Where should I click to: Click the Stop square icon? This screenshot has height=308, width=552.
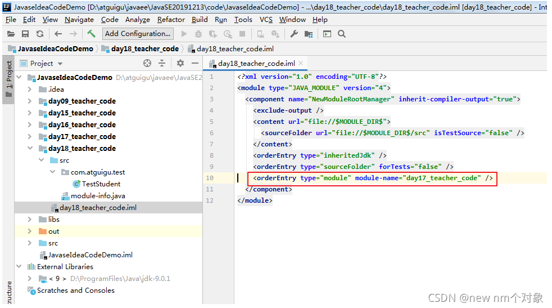click(x=242, y=34)
